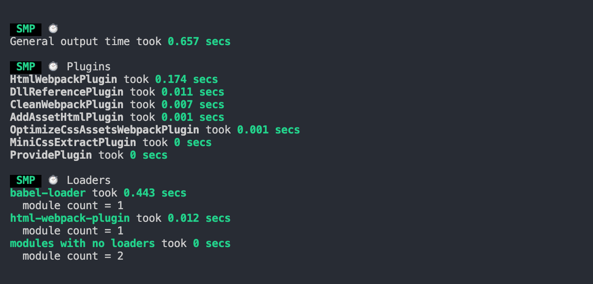Click the SMP badge next to Plugins
The image size is (593, 284).
pos(26,67)
